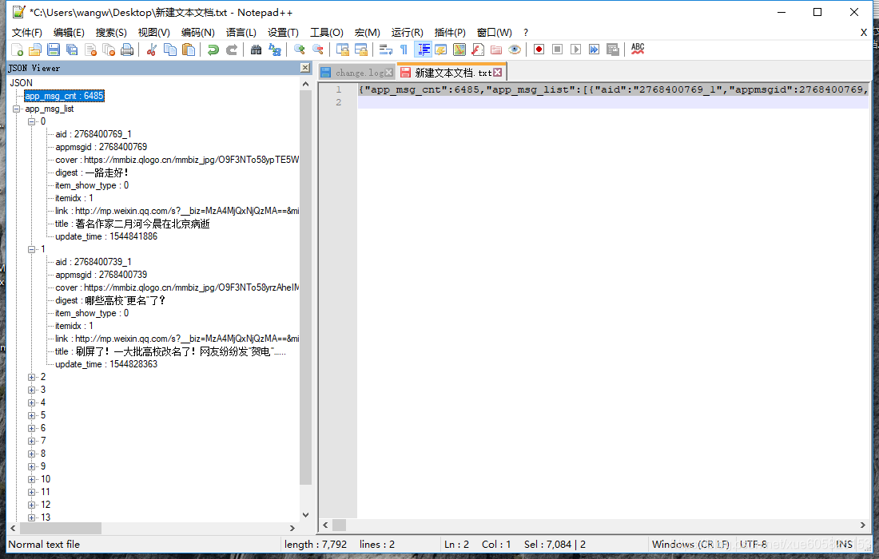Viewport: 879px width, 559px height.
Task: Expand node 12 in JSON Viewer
Action: coord(32,505)
